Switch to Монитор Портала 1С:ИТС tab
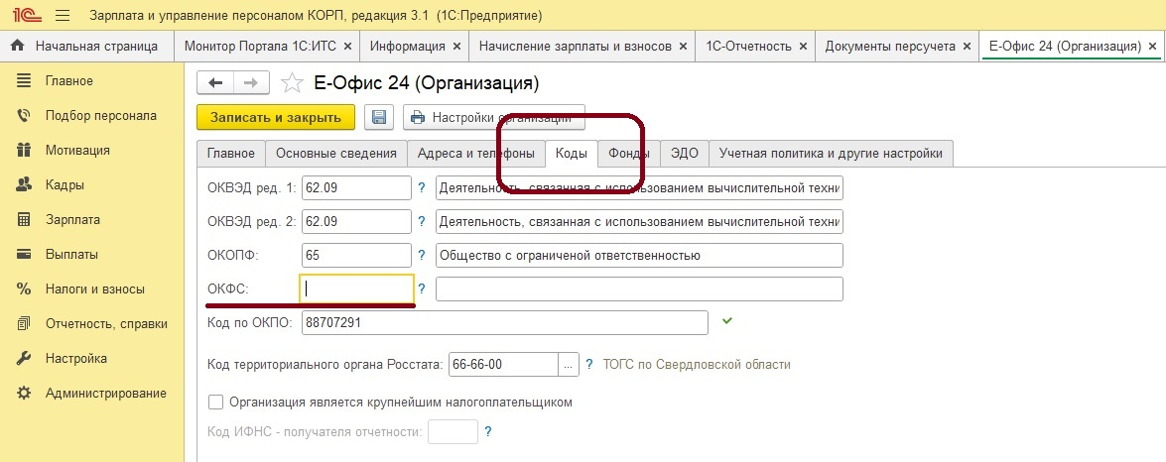The width and height of the screenshot is (1166, 462). [x=260, y=46]
